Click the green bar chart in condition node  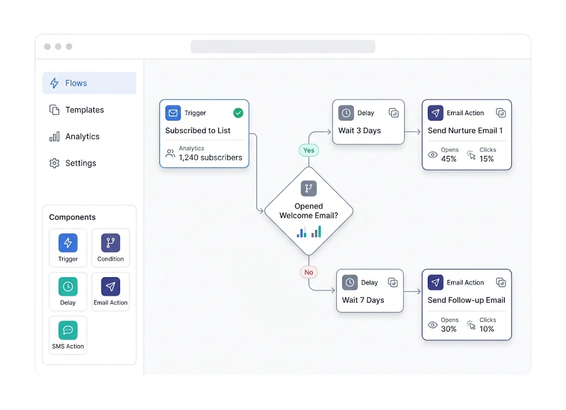coord(316,231)
